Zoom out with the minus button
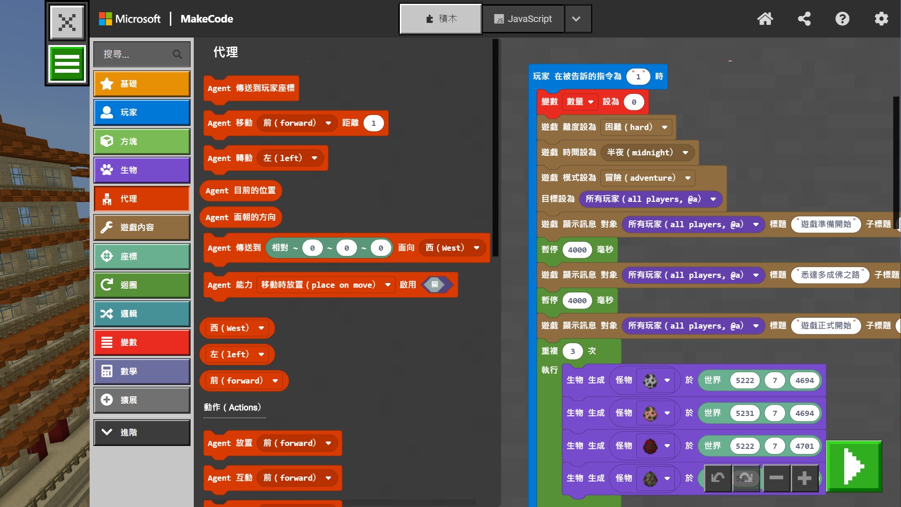The height and width of the screenshot is (507, 901). point(776,478)
